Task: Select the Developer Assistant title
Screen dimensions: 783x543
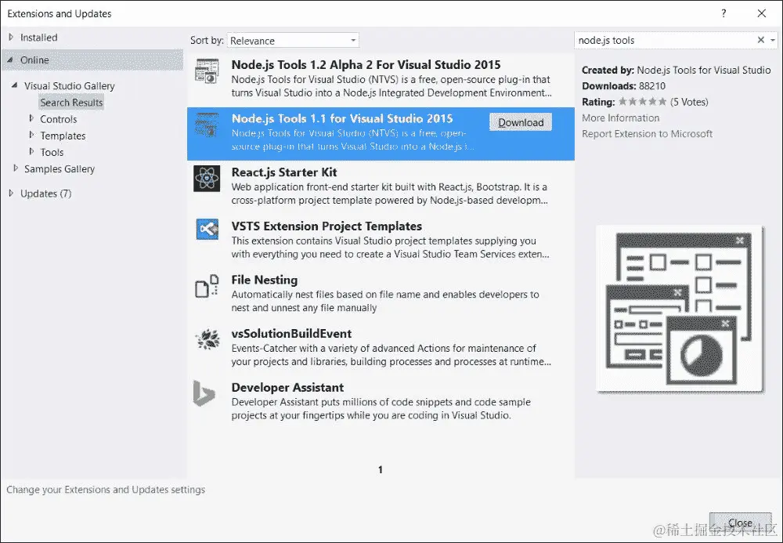Action: tap(287, 388)
